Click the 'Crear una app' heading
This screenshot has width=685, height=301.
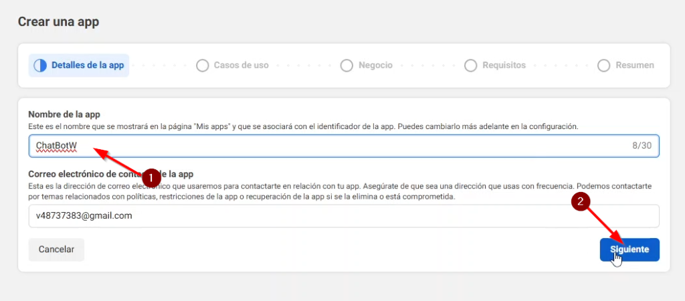tap(58, 21)
